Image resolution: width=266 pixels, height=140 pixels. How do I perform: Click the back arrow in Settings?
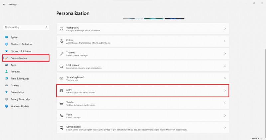coord(4,5)
